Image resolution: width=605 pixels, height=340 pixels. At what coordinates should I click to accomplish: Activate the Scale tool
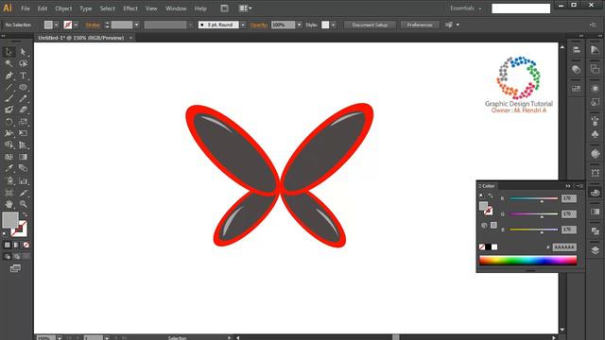tap(23, 122)
